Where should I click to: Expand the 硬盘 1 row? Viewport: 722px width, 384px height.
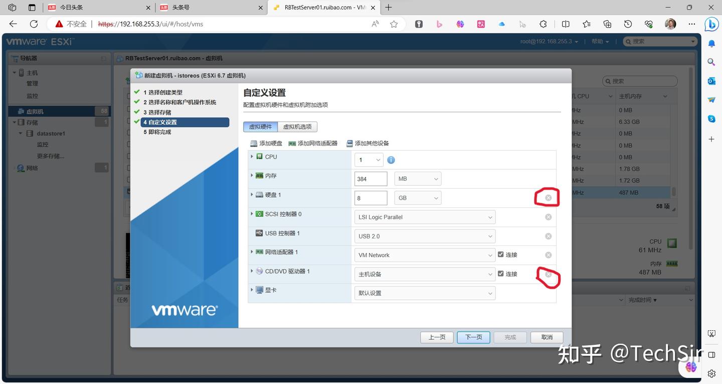click(252, 195)
